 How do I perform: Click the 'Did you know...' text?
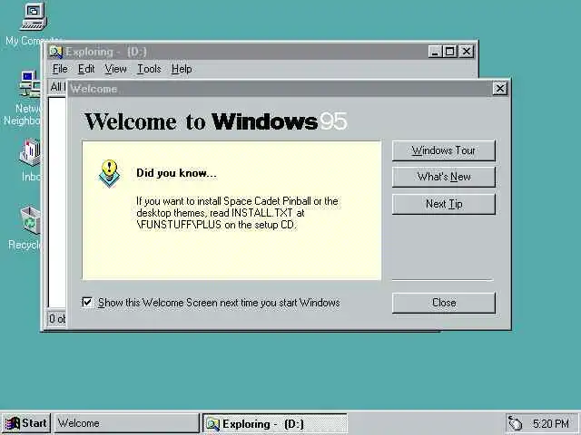point(176,173)
